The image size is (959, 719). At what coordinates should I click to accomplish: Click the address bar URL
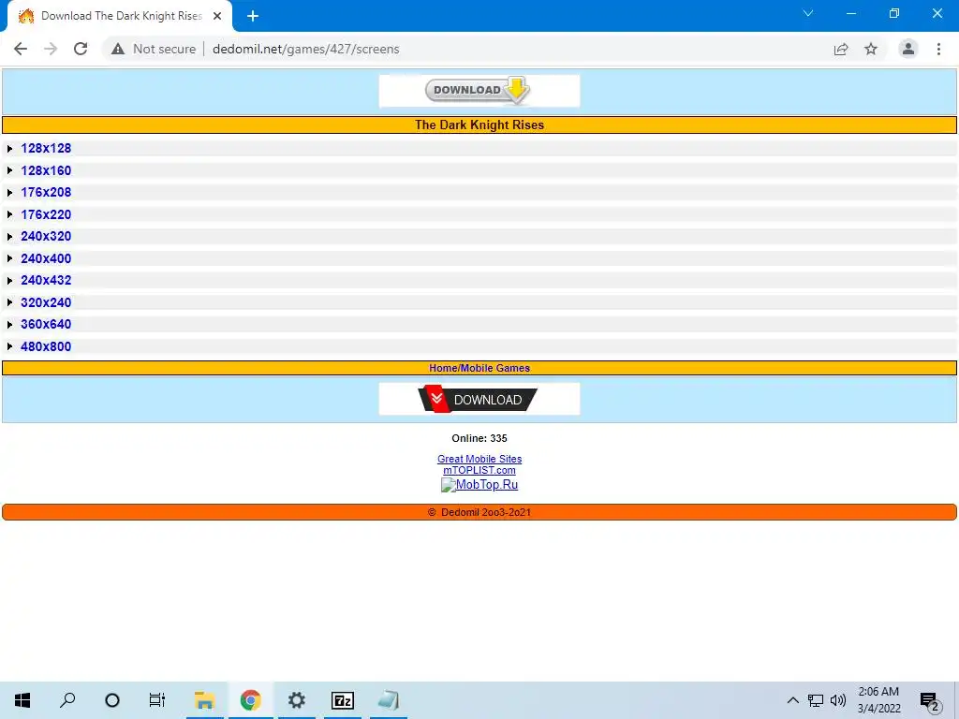[306, 49]
